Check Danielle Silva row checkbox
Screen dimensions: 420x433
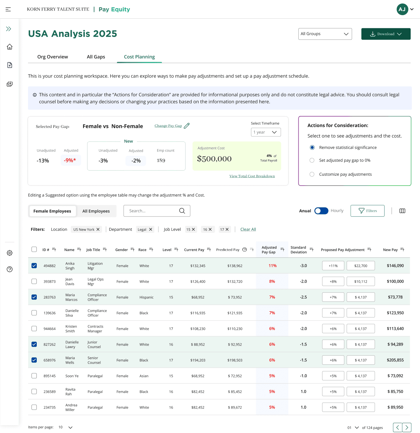tap(34, 313)
